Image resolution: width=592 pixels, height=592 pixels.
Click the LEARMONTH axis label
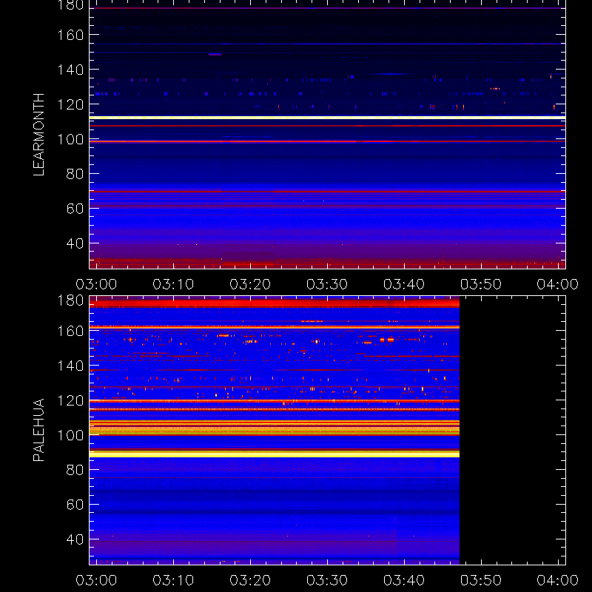pyautogui.click(x=38, y=135)
